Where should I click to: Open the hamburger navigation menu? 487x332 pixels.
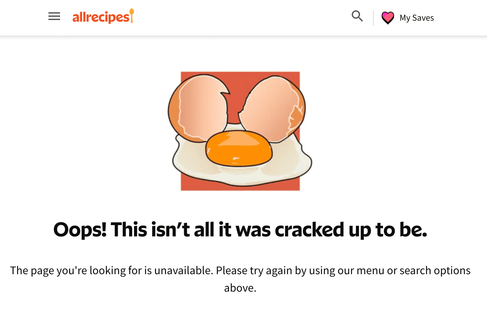click(54, 16)
